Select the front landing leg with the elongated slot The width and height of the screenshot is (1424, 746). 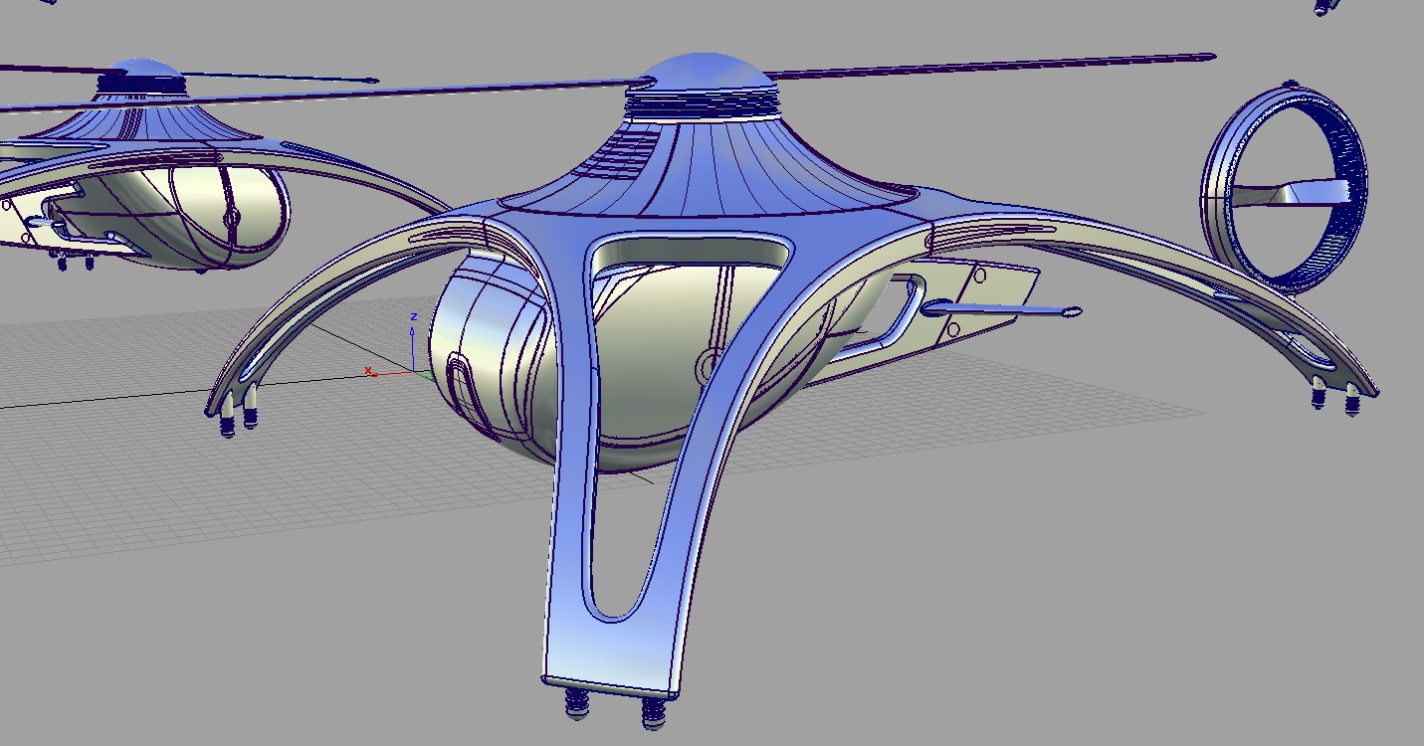click(637, 458)
